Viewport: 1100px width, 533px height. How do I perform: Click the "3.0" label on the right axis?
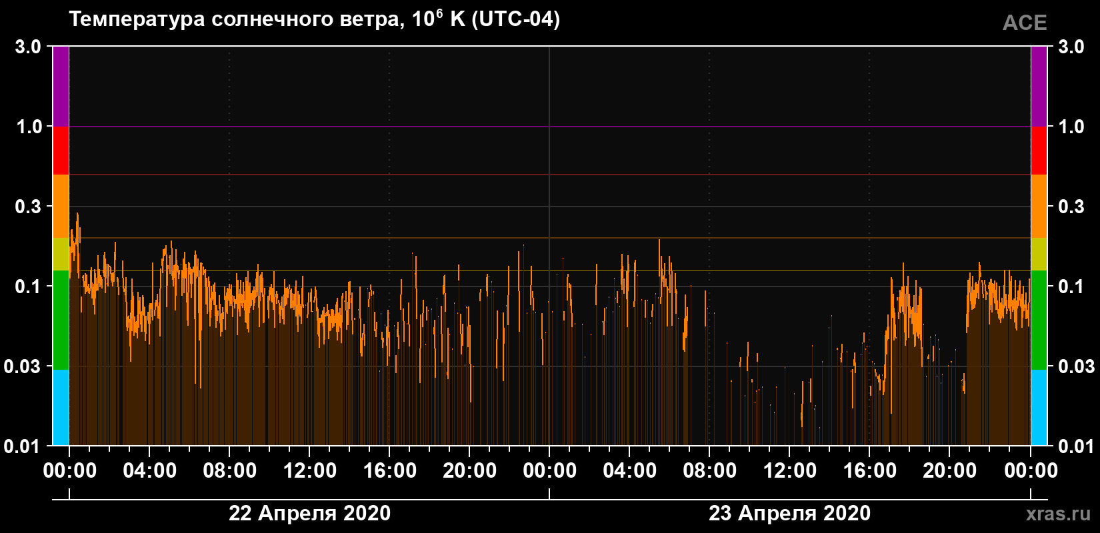pos(1071,47)
